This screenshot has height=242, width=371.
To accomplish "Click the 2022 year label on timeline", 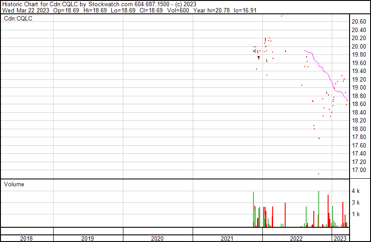I will click(296, 238).
